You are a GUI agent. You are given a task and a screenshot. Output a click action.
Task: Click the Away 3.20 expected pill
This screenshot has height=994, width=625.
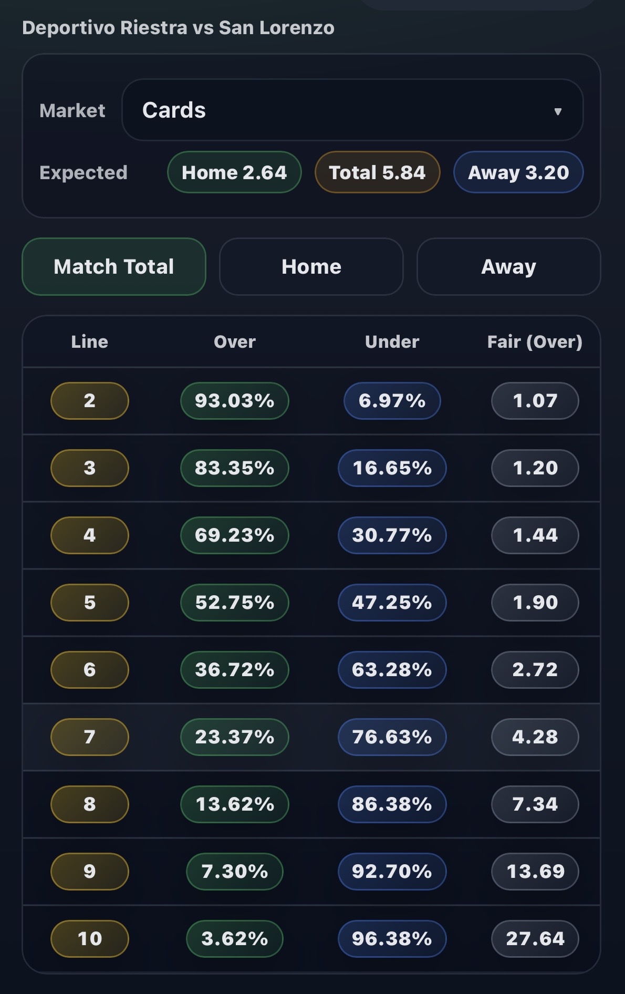(x=518, y=172)
